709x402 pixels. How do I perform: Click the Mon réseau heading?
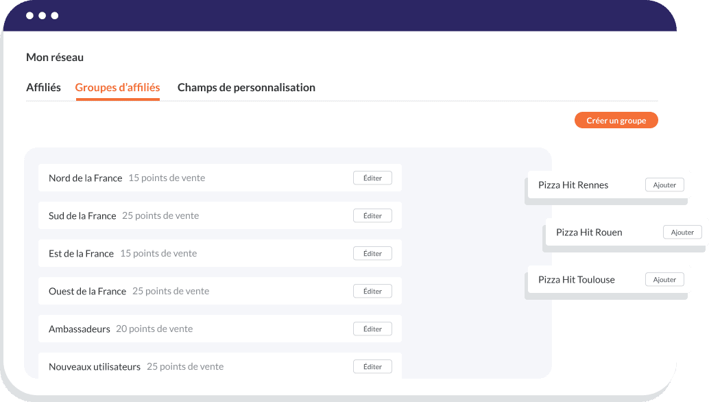click(55, 58)
